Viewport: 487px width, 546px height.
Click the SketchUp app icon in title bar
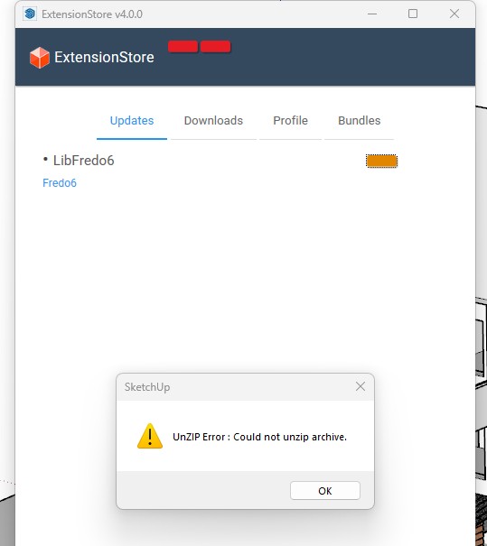[x=30, y=14]
